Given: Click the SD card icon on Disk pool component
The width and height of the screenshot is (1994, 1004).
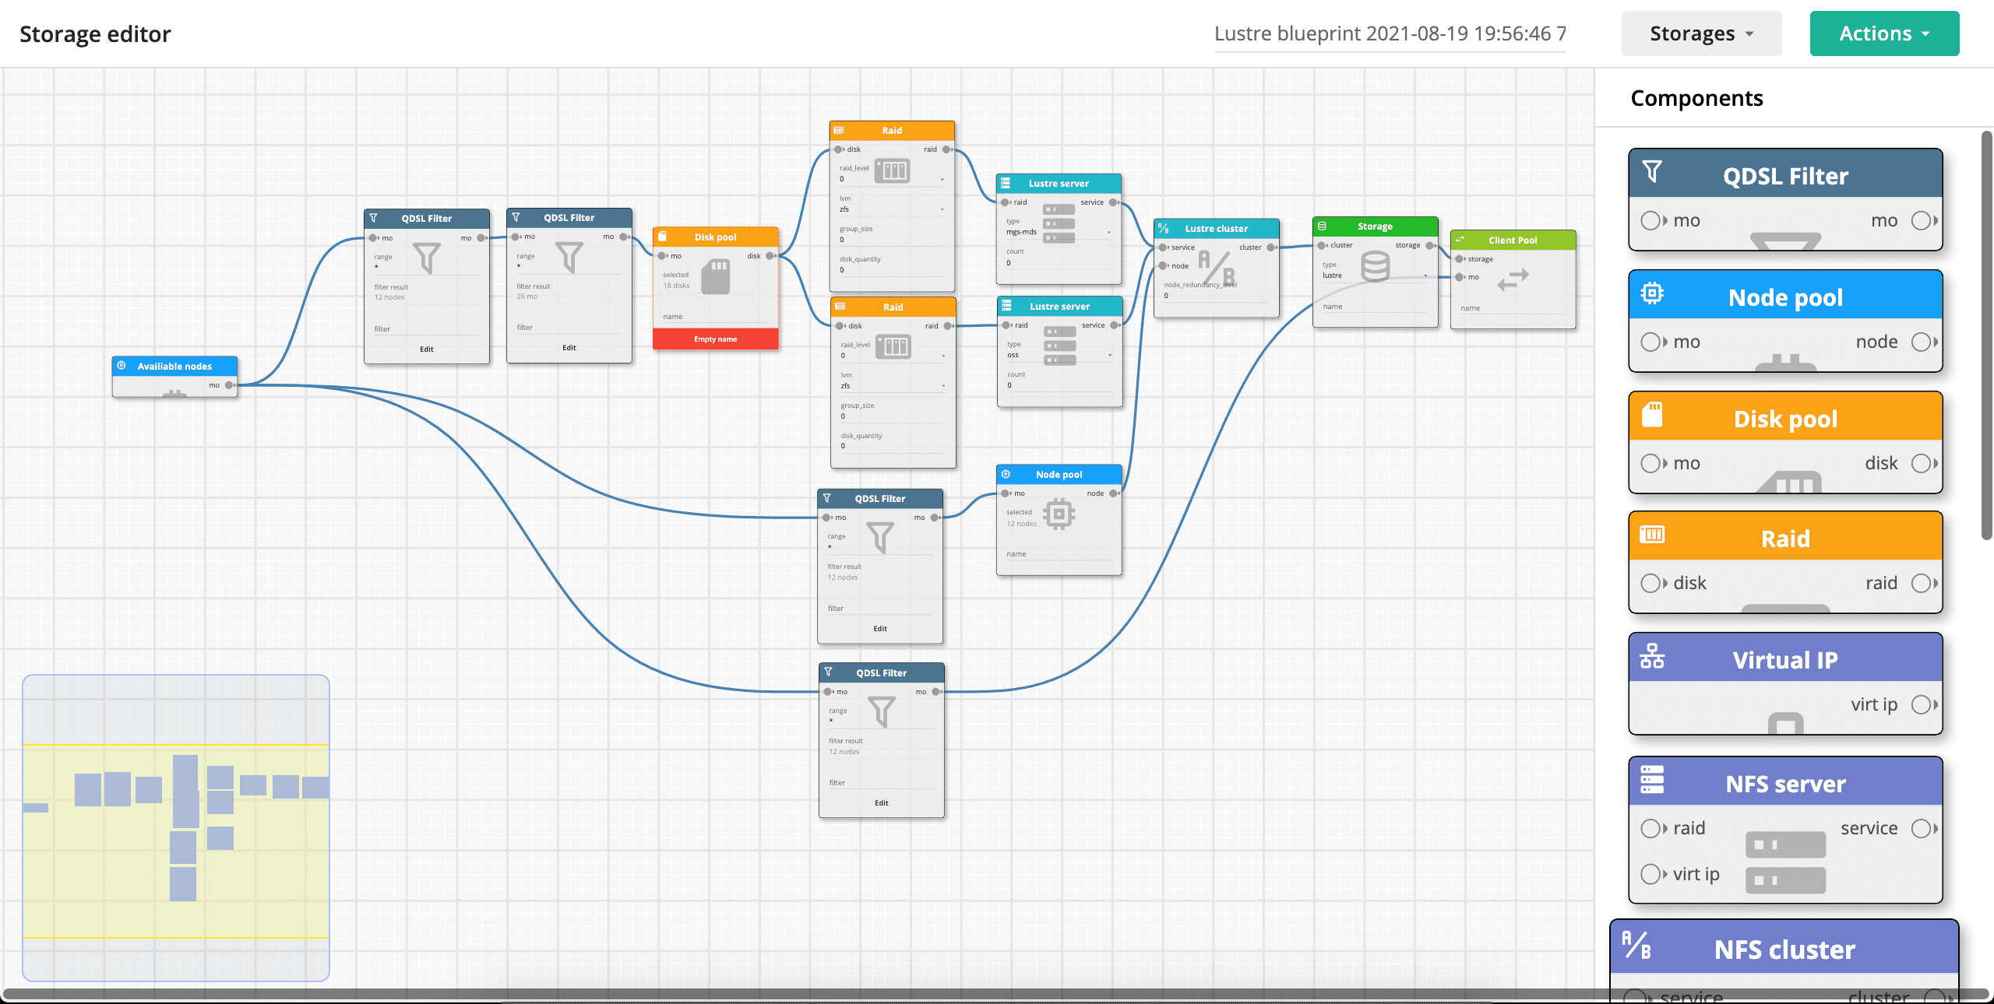Looking at the screenshot, I should (1652, 415).
